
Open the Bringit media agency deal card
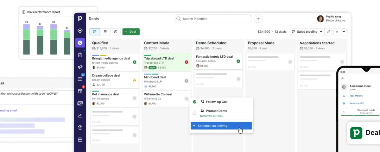point(114,62)
